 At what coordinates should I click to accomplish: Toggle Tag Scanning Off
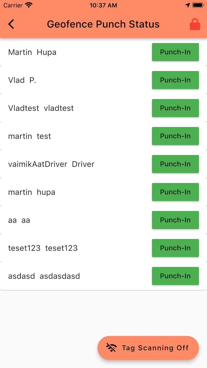click(x=148, y=348)
